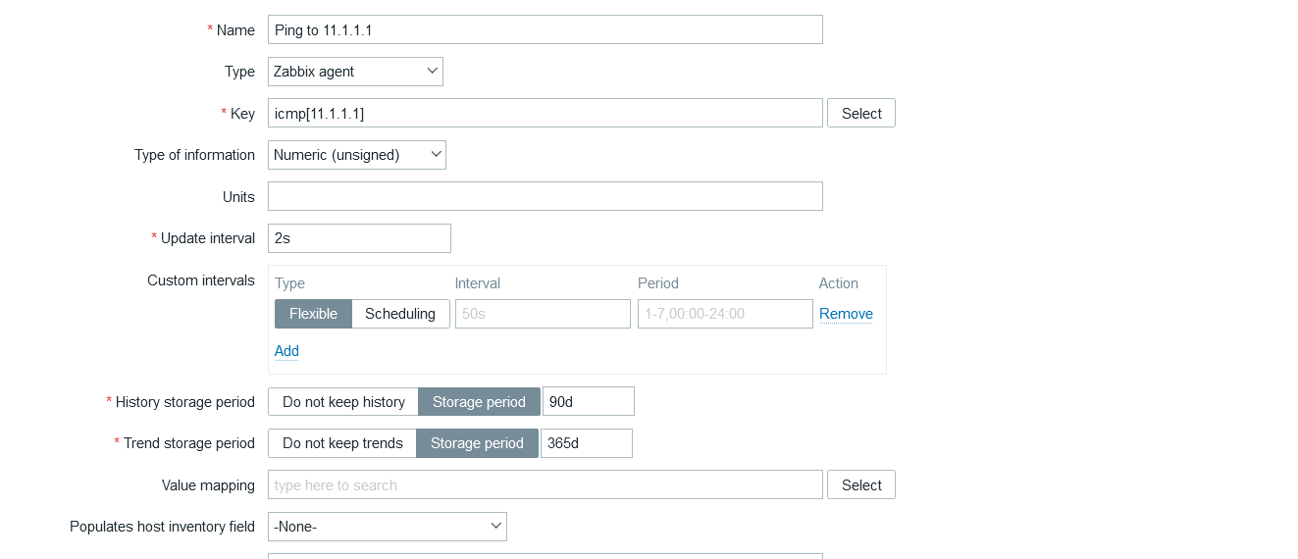Click the Key field containing icmp[11.1.1.1]
The image size is (1298, 559).
click(x=545, y=113)
